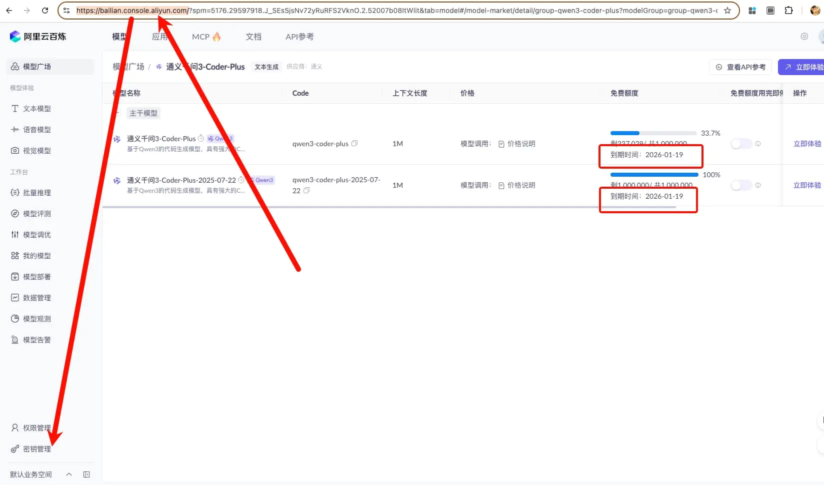This screenshot has height=485, width=824.
Task: Select 模型广场 in the sidebar
Action: click(x=50, y=67)
